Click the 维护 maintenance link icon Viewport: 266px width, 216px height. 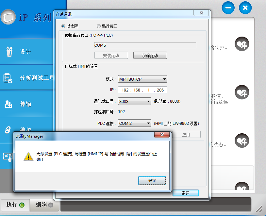coord(8,130)
